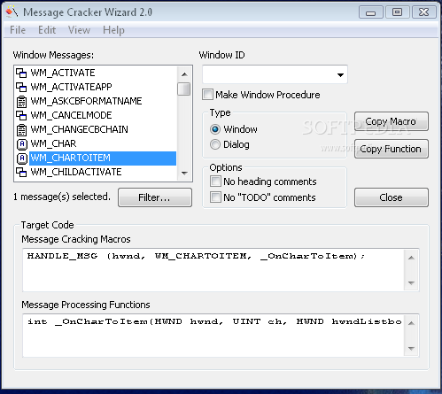Click message list scrollbar down arrow
The image size is (442, 394).
point(184,174)
